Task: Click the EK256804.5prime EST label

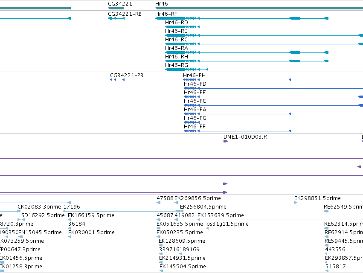Action: click(203, 207)
